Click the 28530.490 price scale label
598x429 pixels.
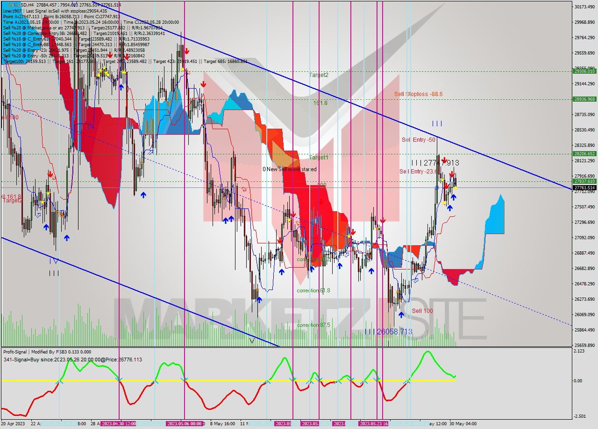pyautogui.click(x=584, y=130)
